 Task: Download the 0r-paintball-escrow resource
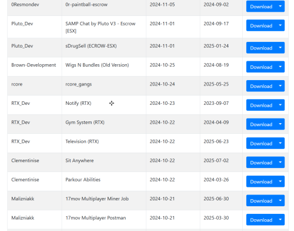261,6
